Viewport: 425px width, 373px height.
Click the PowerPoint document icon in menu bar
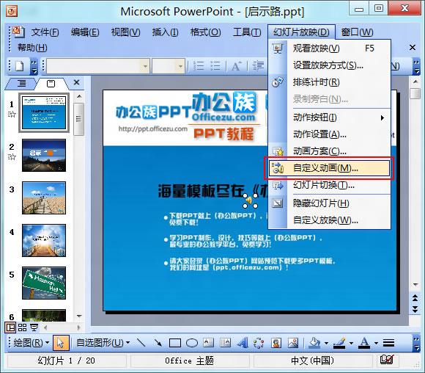(x=18, y=32)
